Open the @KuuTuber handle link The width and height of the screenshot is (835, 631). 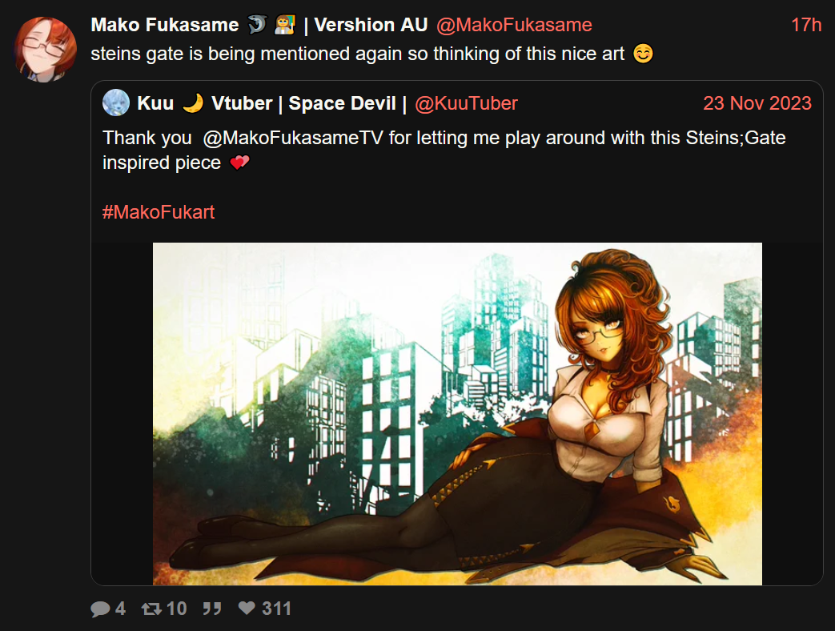(x=466, y=103)
